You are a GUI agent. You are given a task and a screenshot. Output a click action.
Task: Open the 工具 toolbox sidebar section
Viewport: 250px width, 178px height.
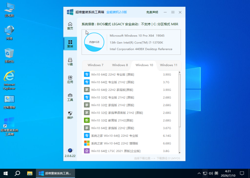point(70,97)
